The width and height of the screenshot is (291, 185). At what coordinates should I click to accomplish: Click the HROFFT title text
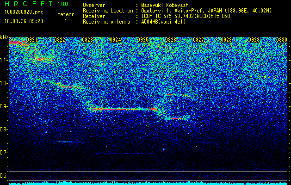pos(29,4)
